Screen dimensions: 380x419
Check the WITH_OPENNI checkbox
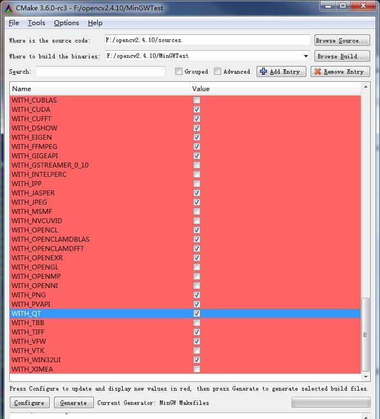[197, 286]
